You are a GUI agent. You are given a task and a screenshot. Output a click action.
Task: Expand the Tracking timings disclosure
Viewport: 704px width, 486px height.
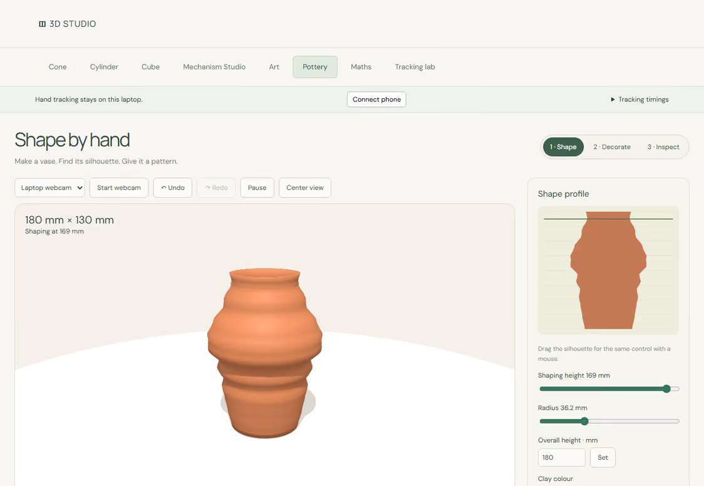(x=639, y=99)
